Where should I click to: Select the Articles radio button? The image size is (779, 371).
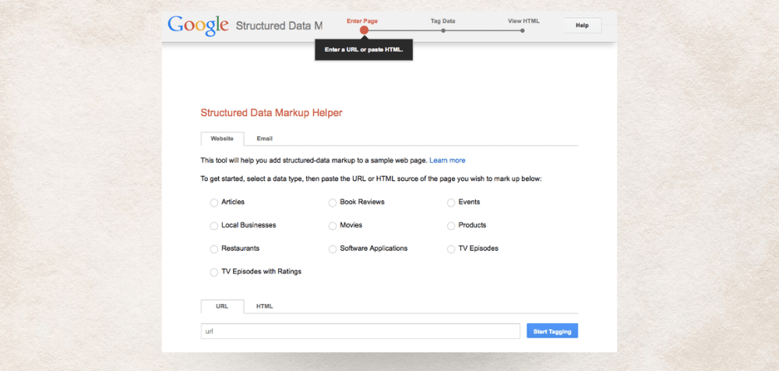[214, 203]
